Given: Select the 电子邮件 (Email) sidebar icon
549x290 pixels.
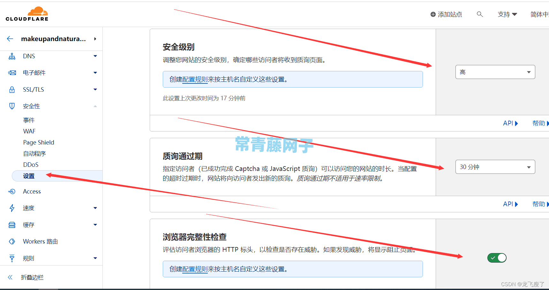Looking at the screenshot, I should click(12, 73).
